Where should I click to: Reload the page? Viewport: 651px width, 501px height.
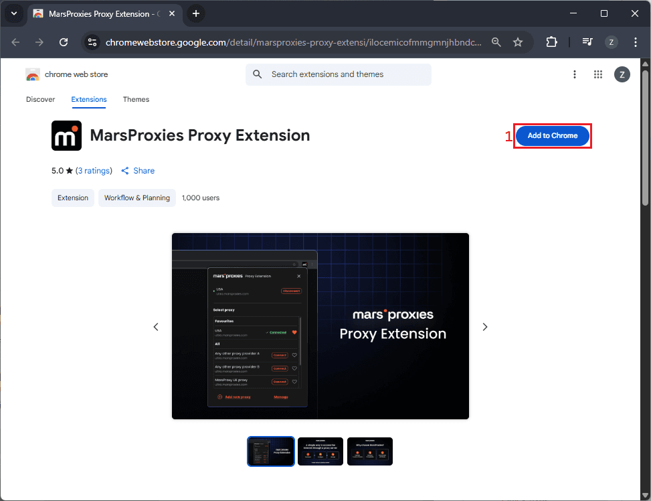tap(64, 42)
